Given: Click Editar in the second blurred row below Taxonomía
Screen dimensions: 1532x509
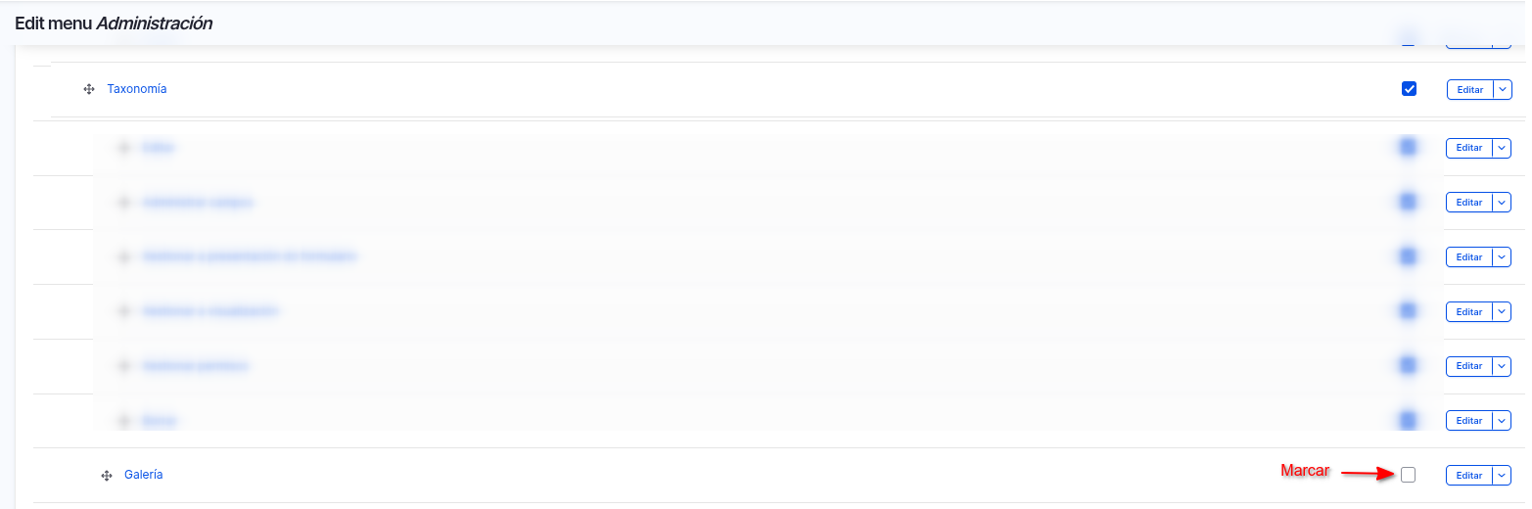Looking at the screenshot, I should point(1469,203).
